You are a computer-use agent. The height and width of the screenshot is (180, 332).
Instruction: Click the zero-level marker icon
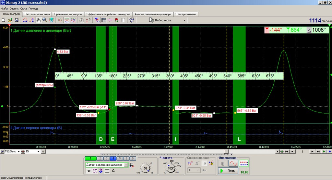pyautogui.click(x=88, y=20)
